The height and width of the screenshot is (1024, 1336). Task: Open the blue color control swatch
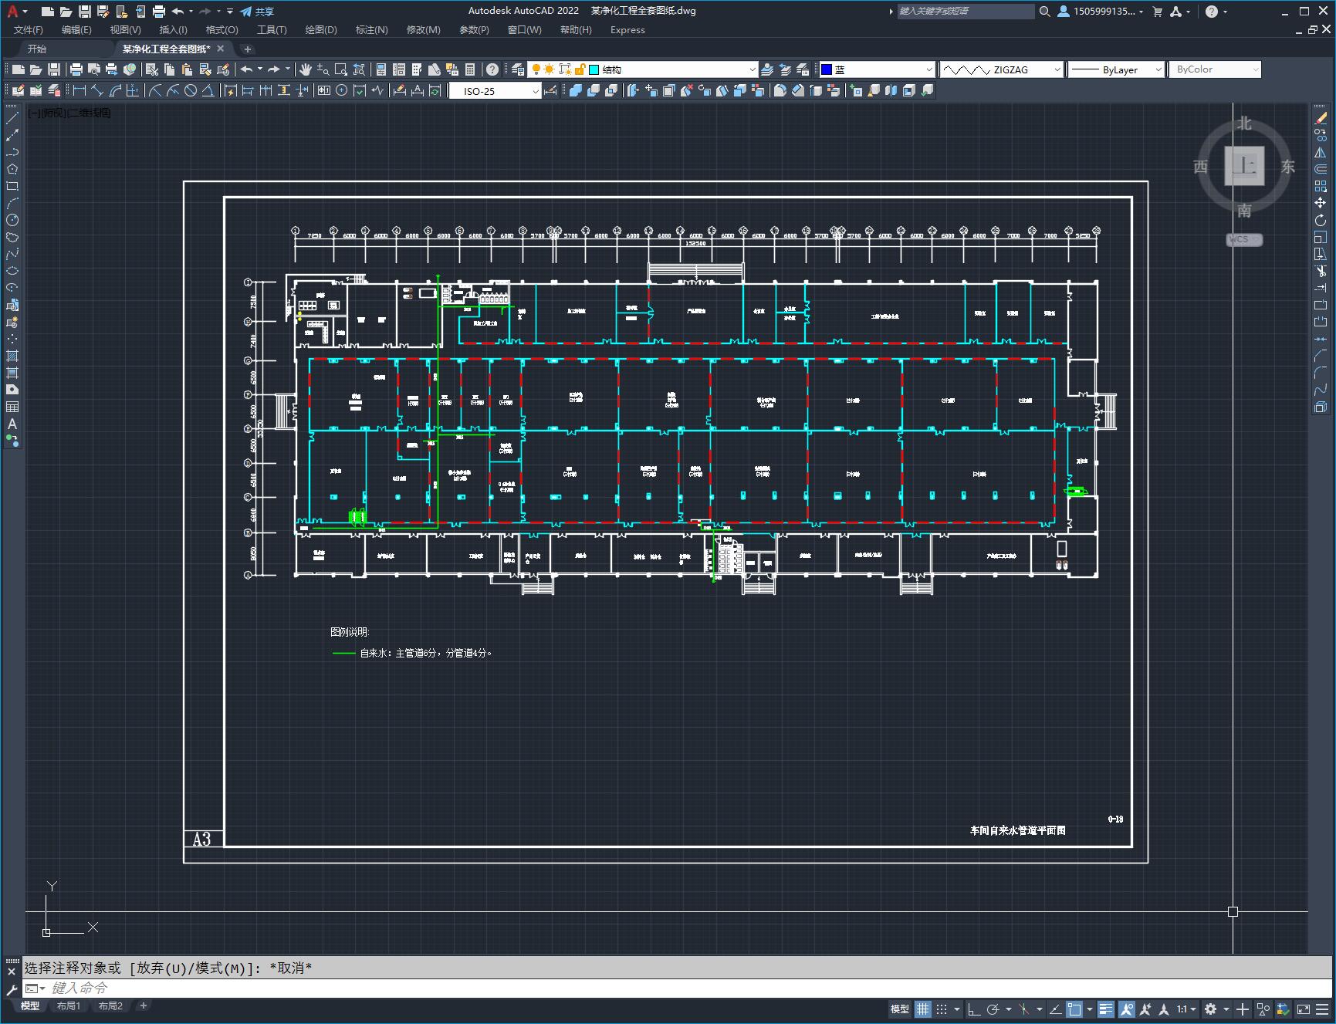coord(876,69)
